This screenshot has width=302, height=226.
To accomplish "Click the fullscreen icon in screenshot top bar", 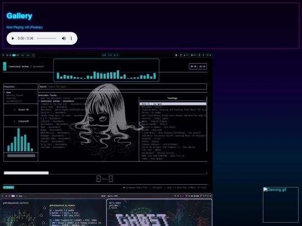I will 33,55.
